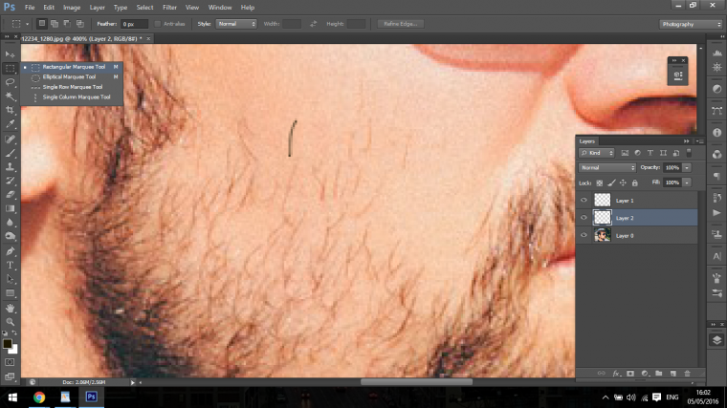
Task: Open Chrome from the taskbar
Action: click(x=39, y=397)
